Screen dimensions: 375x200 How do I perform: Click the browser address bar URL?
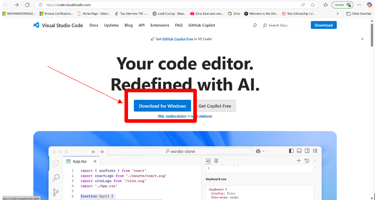(x=68, y=5)
